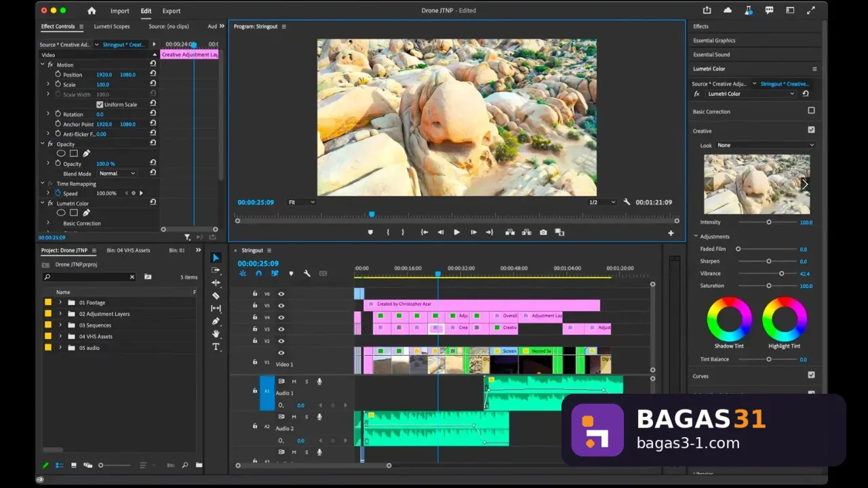Hide track V5 with eye icon

coord(281,306)
